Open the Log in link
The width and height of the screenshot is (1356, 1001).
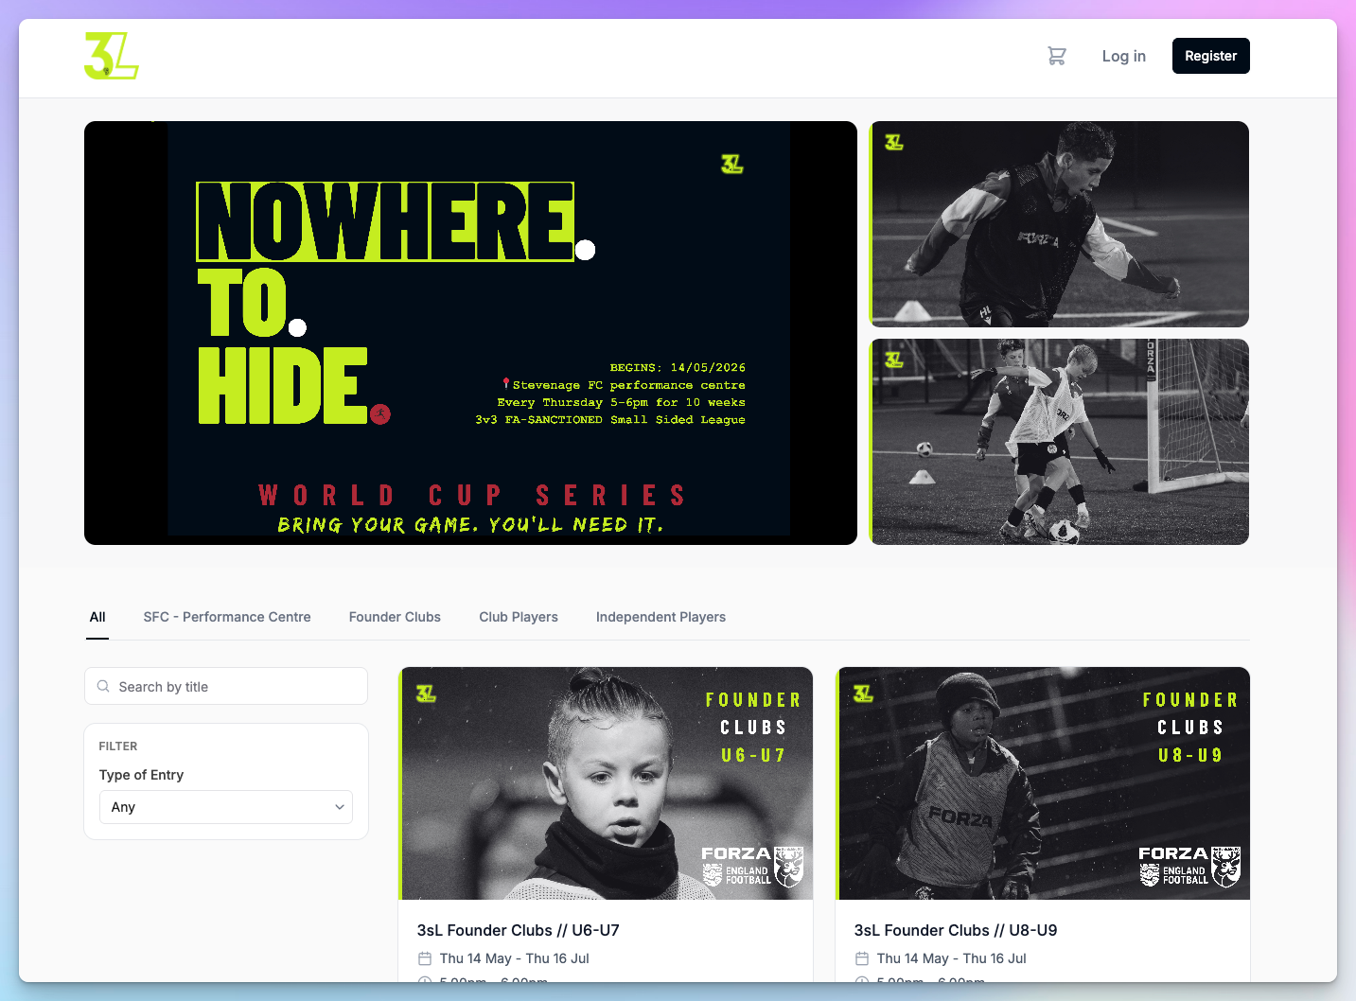pos(1123,56)
